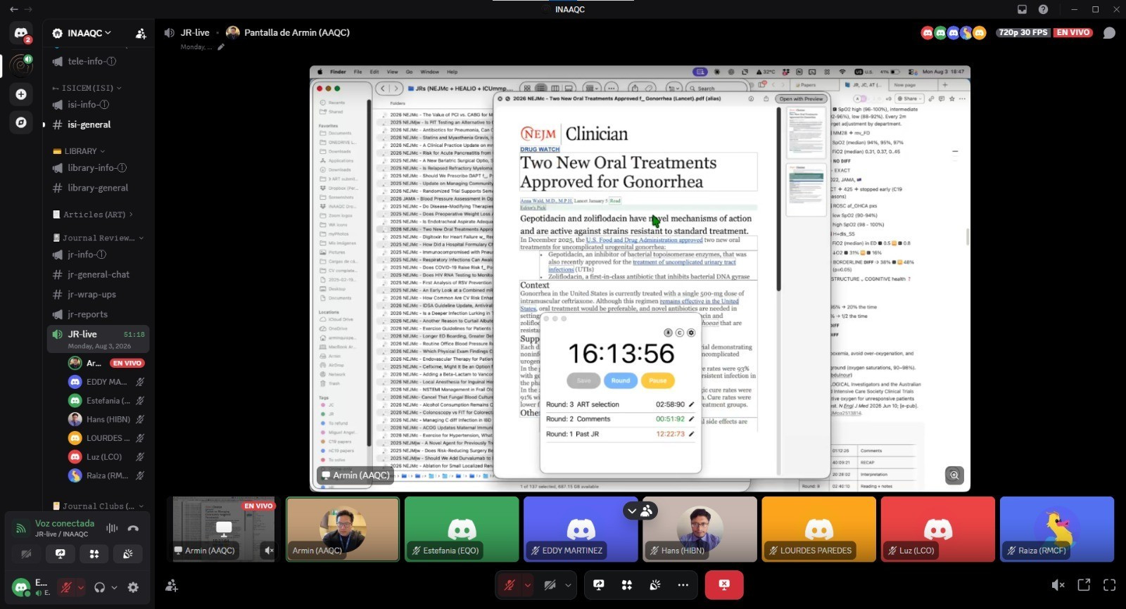The width and height of the screenshot is (1126, 609).
Task: Open the library-general channel
Action: [99, 188]
